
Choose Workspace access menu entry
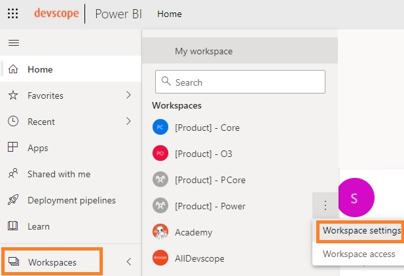pyautogui.click(x=359, y=254)
